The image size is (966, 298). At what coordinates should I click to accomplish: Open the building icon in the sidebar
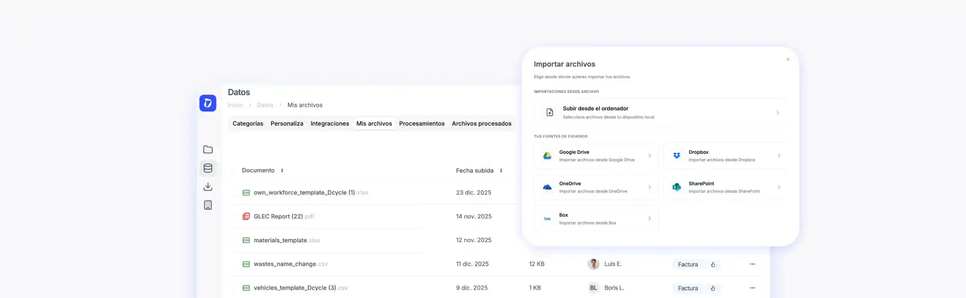208,205
